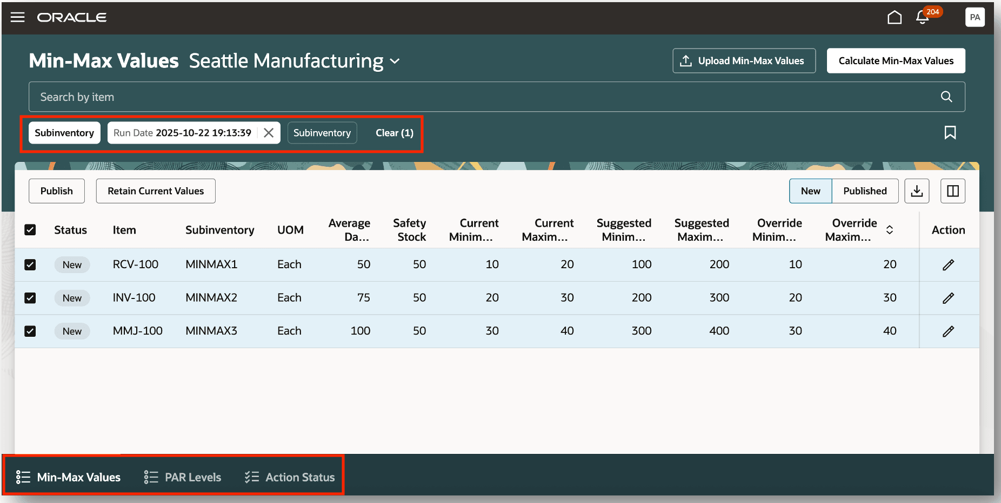This screenshot has height=503, width=1001.
Task: Uncheck the INV-100 row checkbox
Action: tap(30, 297)
